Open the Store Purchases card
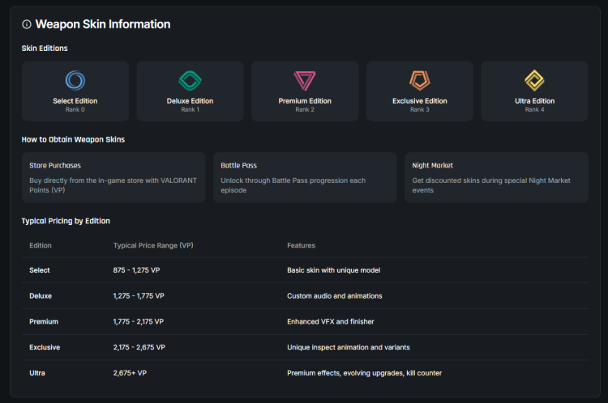This screenshot has width=608, height=403. point(113,177)
